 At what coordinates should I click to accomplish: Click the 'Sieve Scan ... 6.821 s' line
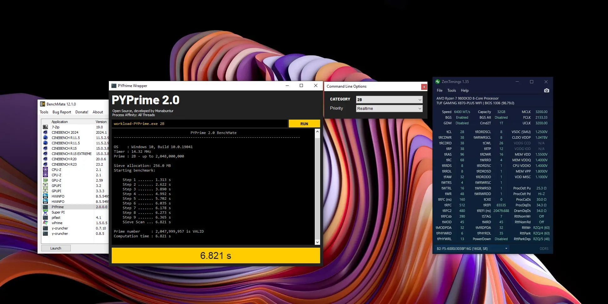click(x=147, y=222)
